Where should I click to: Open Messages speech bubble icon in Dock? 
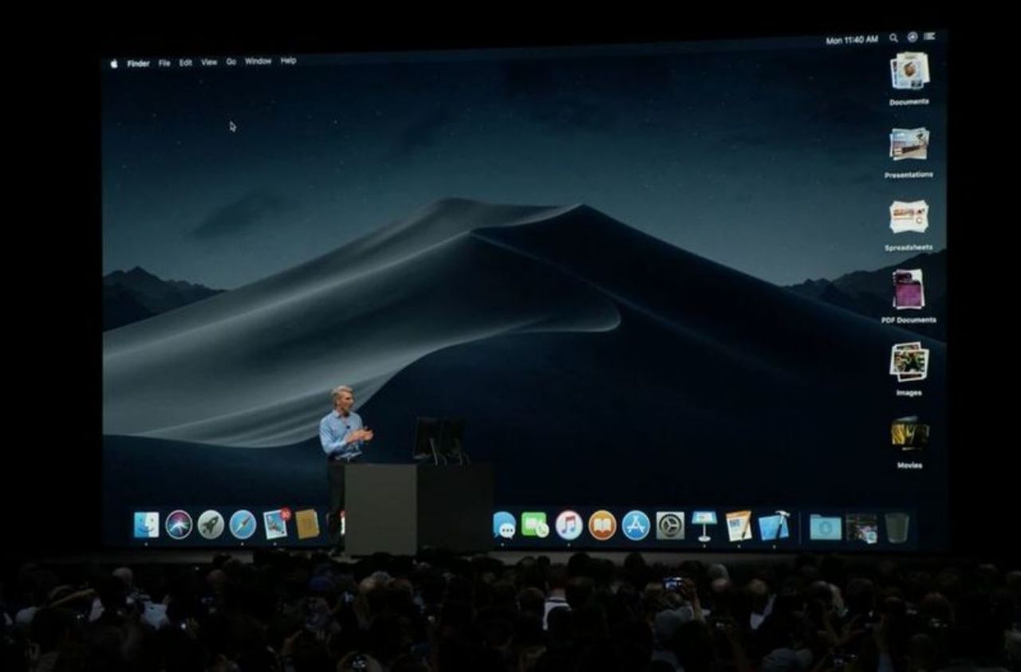point(504,525)
